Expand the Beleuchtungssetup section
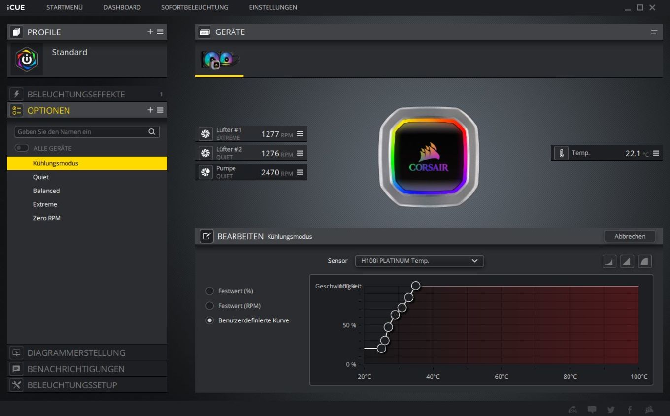This screenshot has height=416, width=670. (87, 385)
